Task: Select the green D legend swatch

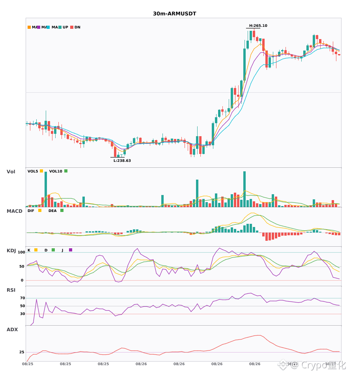Action: [x=53, y=250]
